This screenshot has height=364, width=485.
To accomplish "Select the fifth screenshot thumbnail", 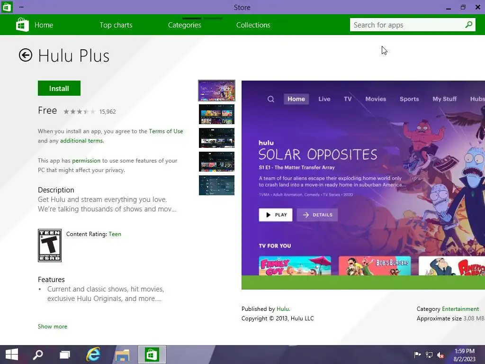I will tap(216, 185).
